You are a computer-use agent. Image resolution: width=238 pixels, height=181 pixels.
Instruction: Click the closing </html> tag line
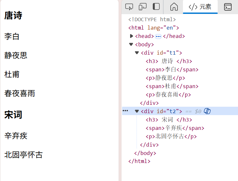click(x=139, y=161)
